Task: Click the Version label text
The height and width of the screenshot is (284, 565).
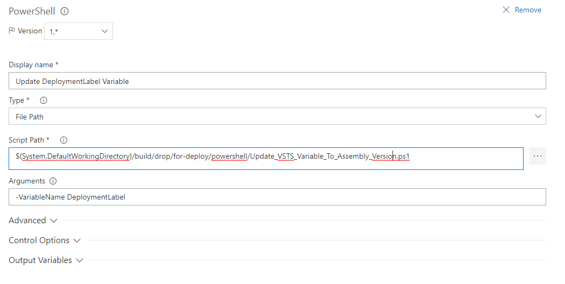Action: [30, 31]
